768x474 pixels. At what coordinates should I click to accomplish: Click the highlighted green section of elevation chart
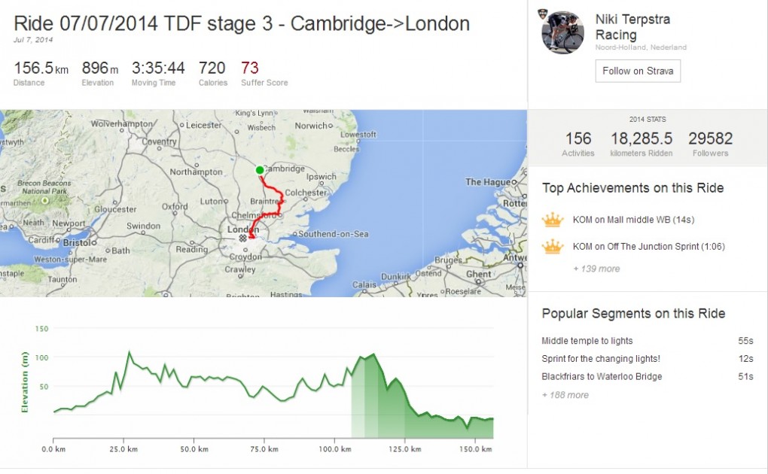(376, 399)
